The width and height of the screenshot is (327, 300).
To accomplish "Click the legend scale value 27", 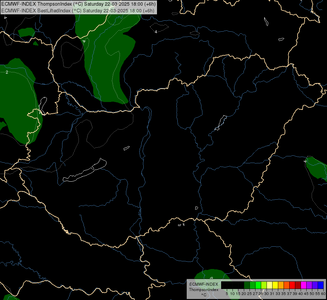I will [255, 294].
